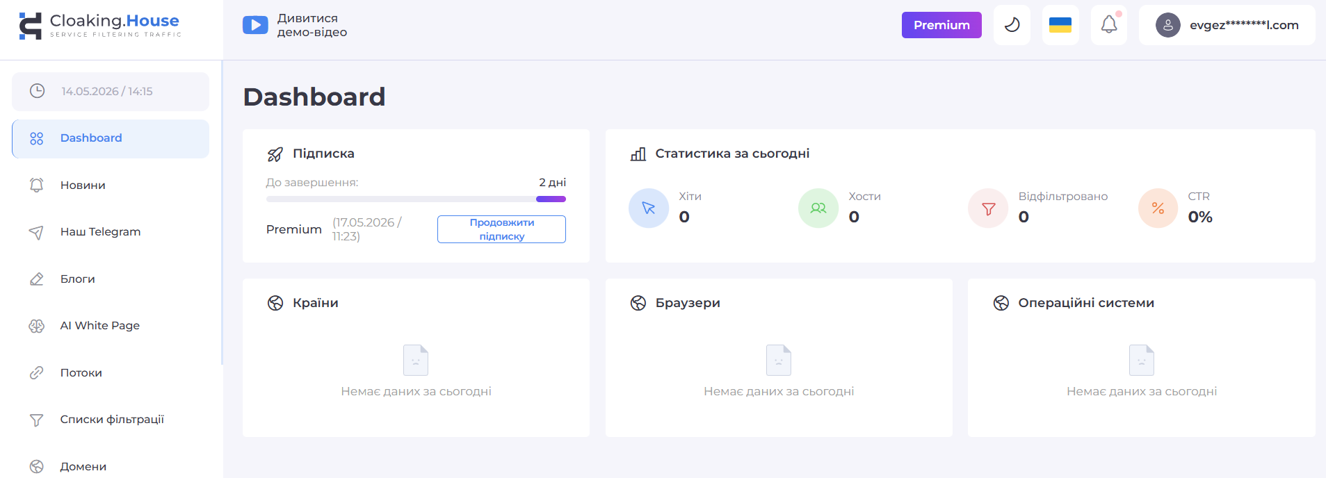Toggle dark mode moon icon
Image resolution: width=1326 pixels, height=478 pixels.
[1012, 25]
